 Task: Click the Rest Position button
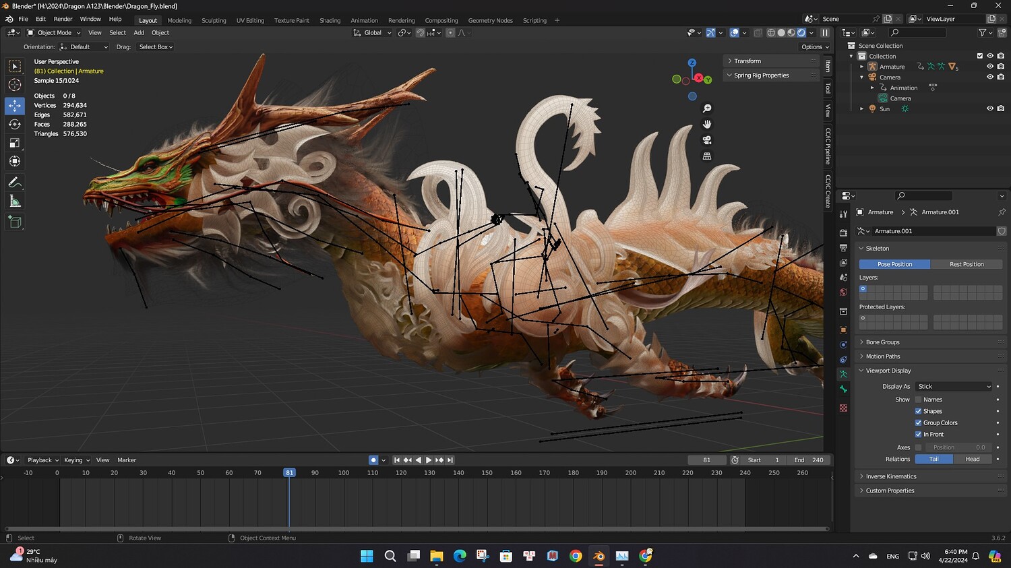point(967,264)
